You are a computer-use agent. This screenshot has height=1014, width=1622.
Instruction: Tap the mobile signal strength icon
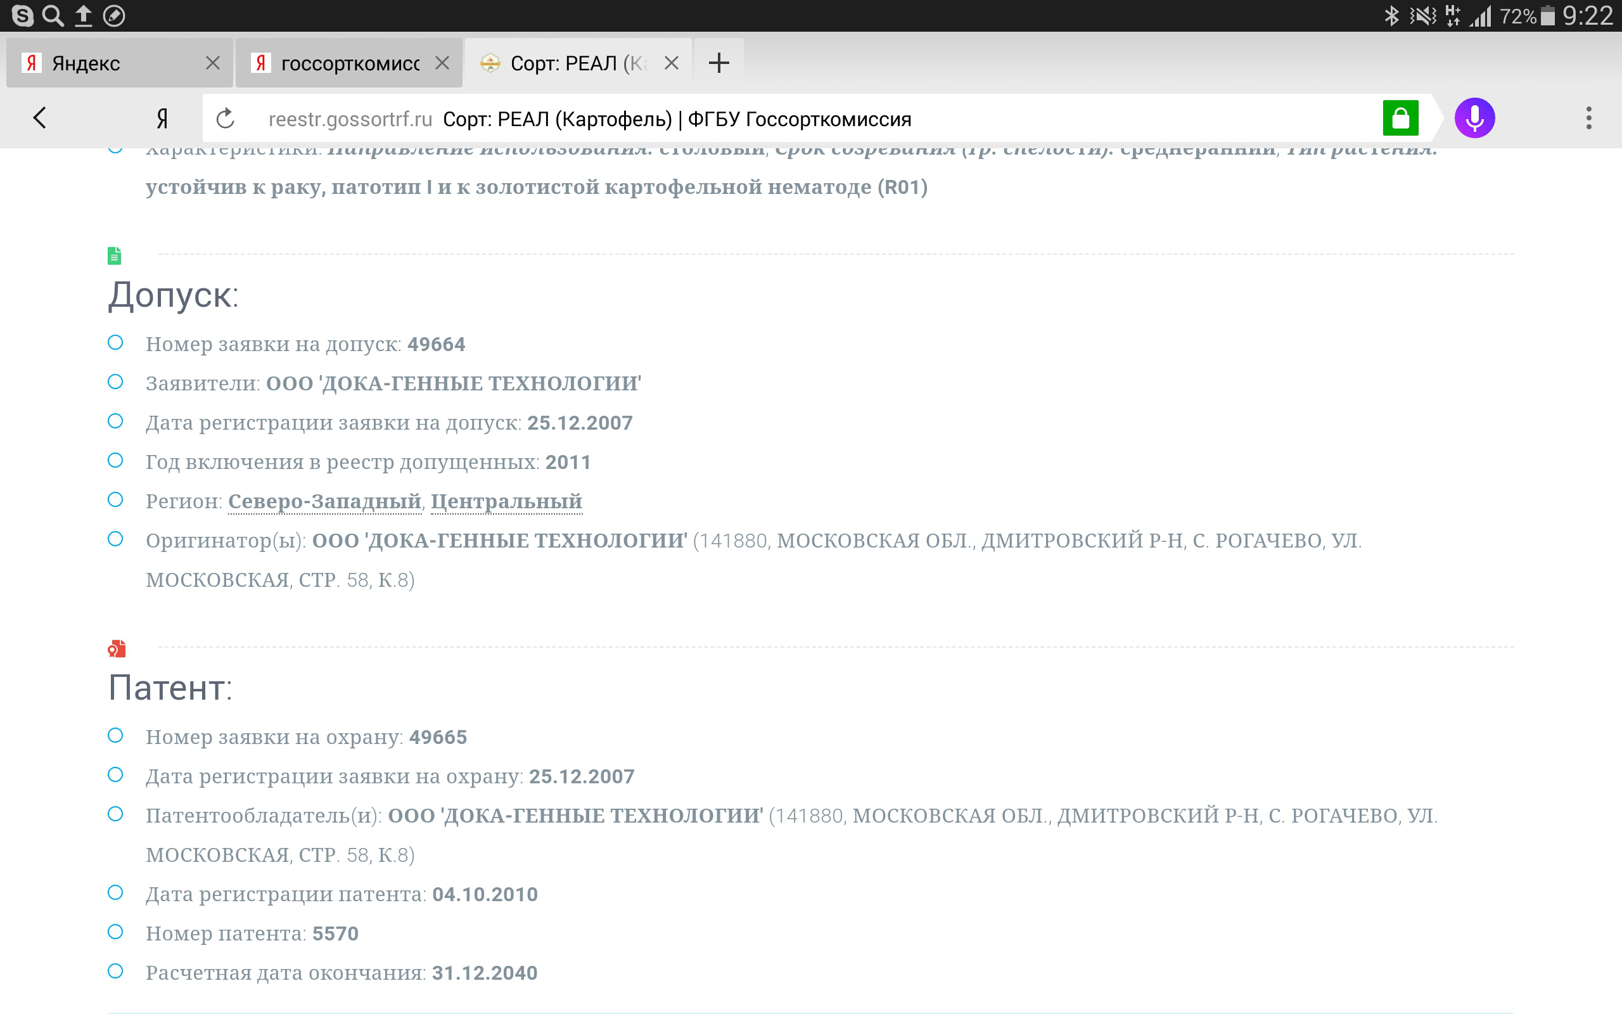pyautogui.click(x=1481, y=15)
